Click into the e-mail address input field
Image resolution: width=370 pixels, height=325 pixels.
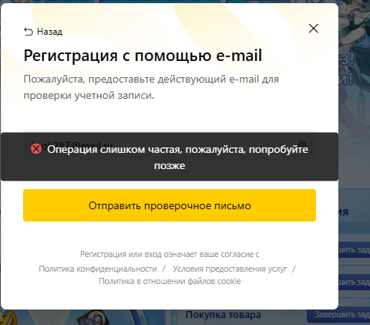pos(170,146)
